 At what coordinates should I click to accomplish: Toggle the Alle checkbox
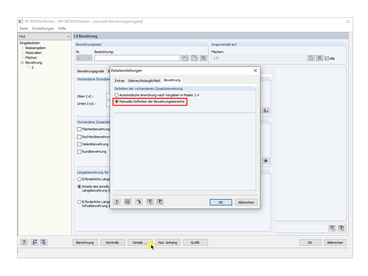[327, 59]
